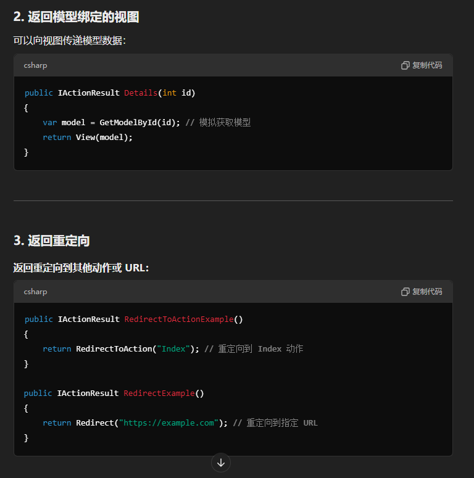Click the copy icon on the Details code block

[x=405, y=65]
